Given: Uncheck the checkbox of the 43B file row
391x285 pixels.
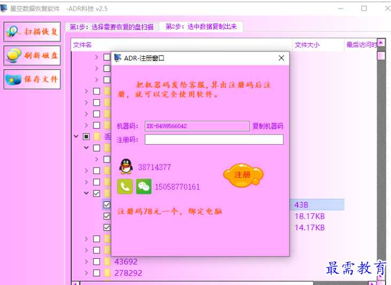Looking at the screenshot, I should pyautogui.click(x=107, y=205).
